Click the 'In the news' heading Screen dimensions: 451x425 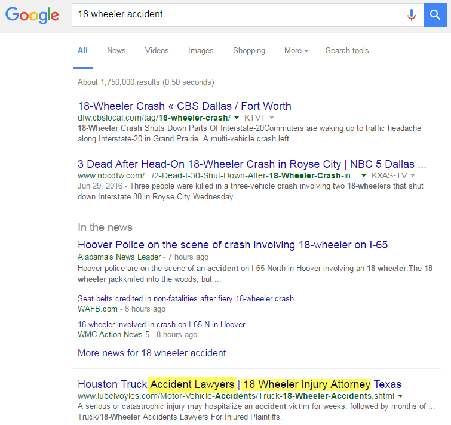[105, 227]
